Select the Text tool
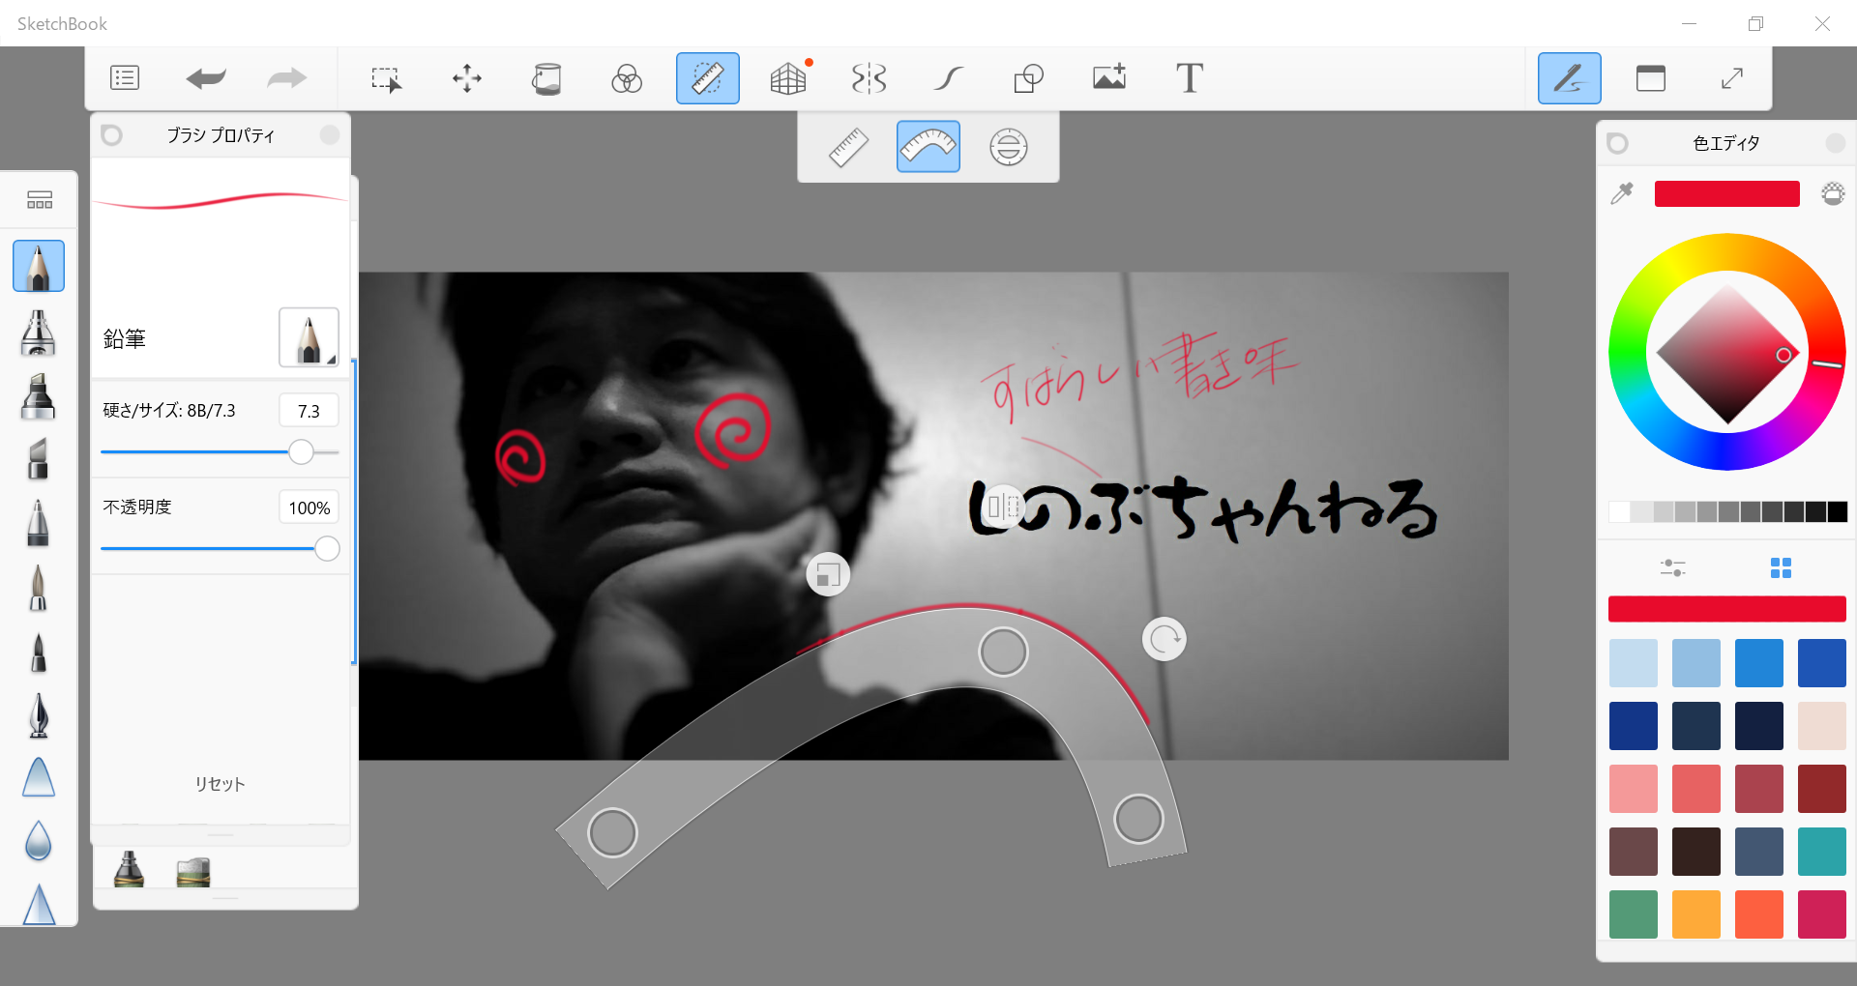This screenshot has height=986, width=1857. (1190, 78)
